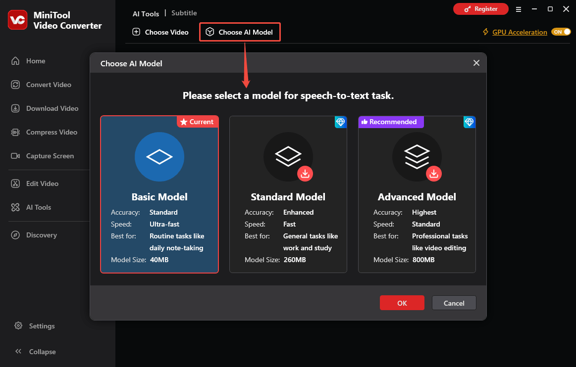576x367 pixels.
Task: Collapse the sidebar using double-chevron
Action: tap(18, 351)
